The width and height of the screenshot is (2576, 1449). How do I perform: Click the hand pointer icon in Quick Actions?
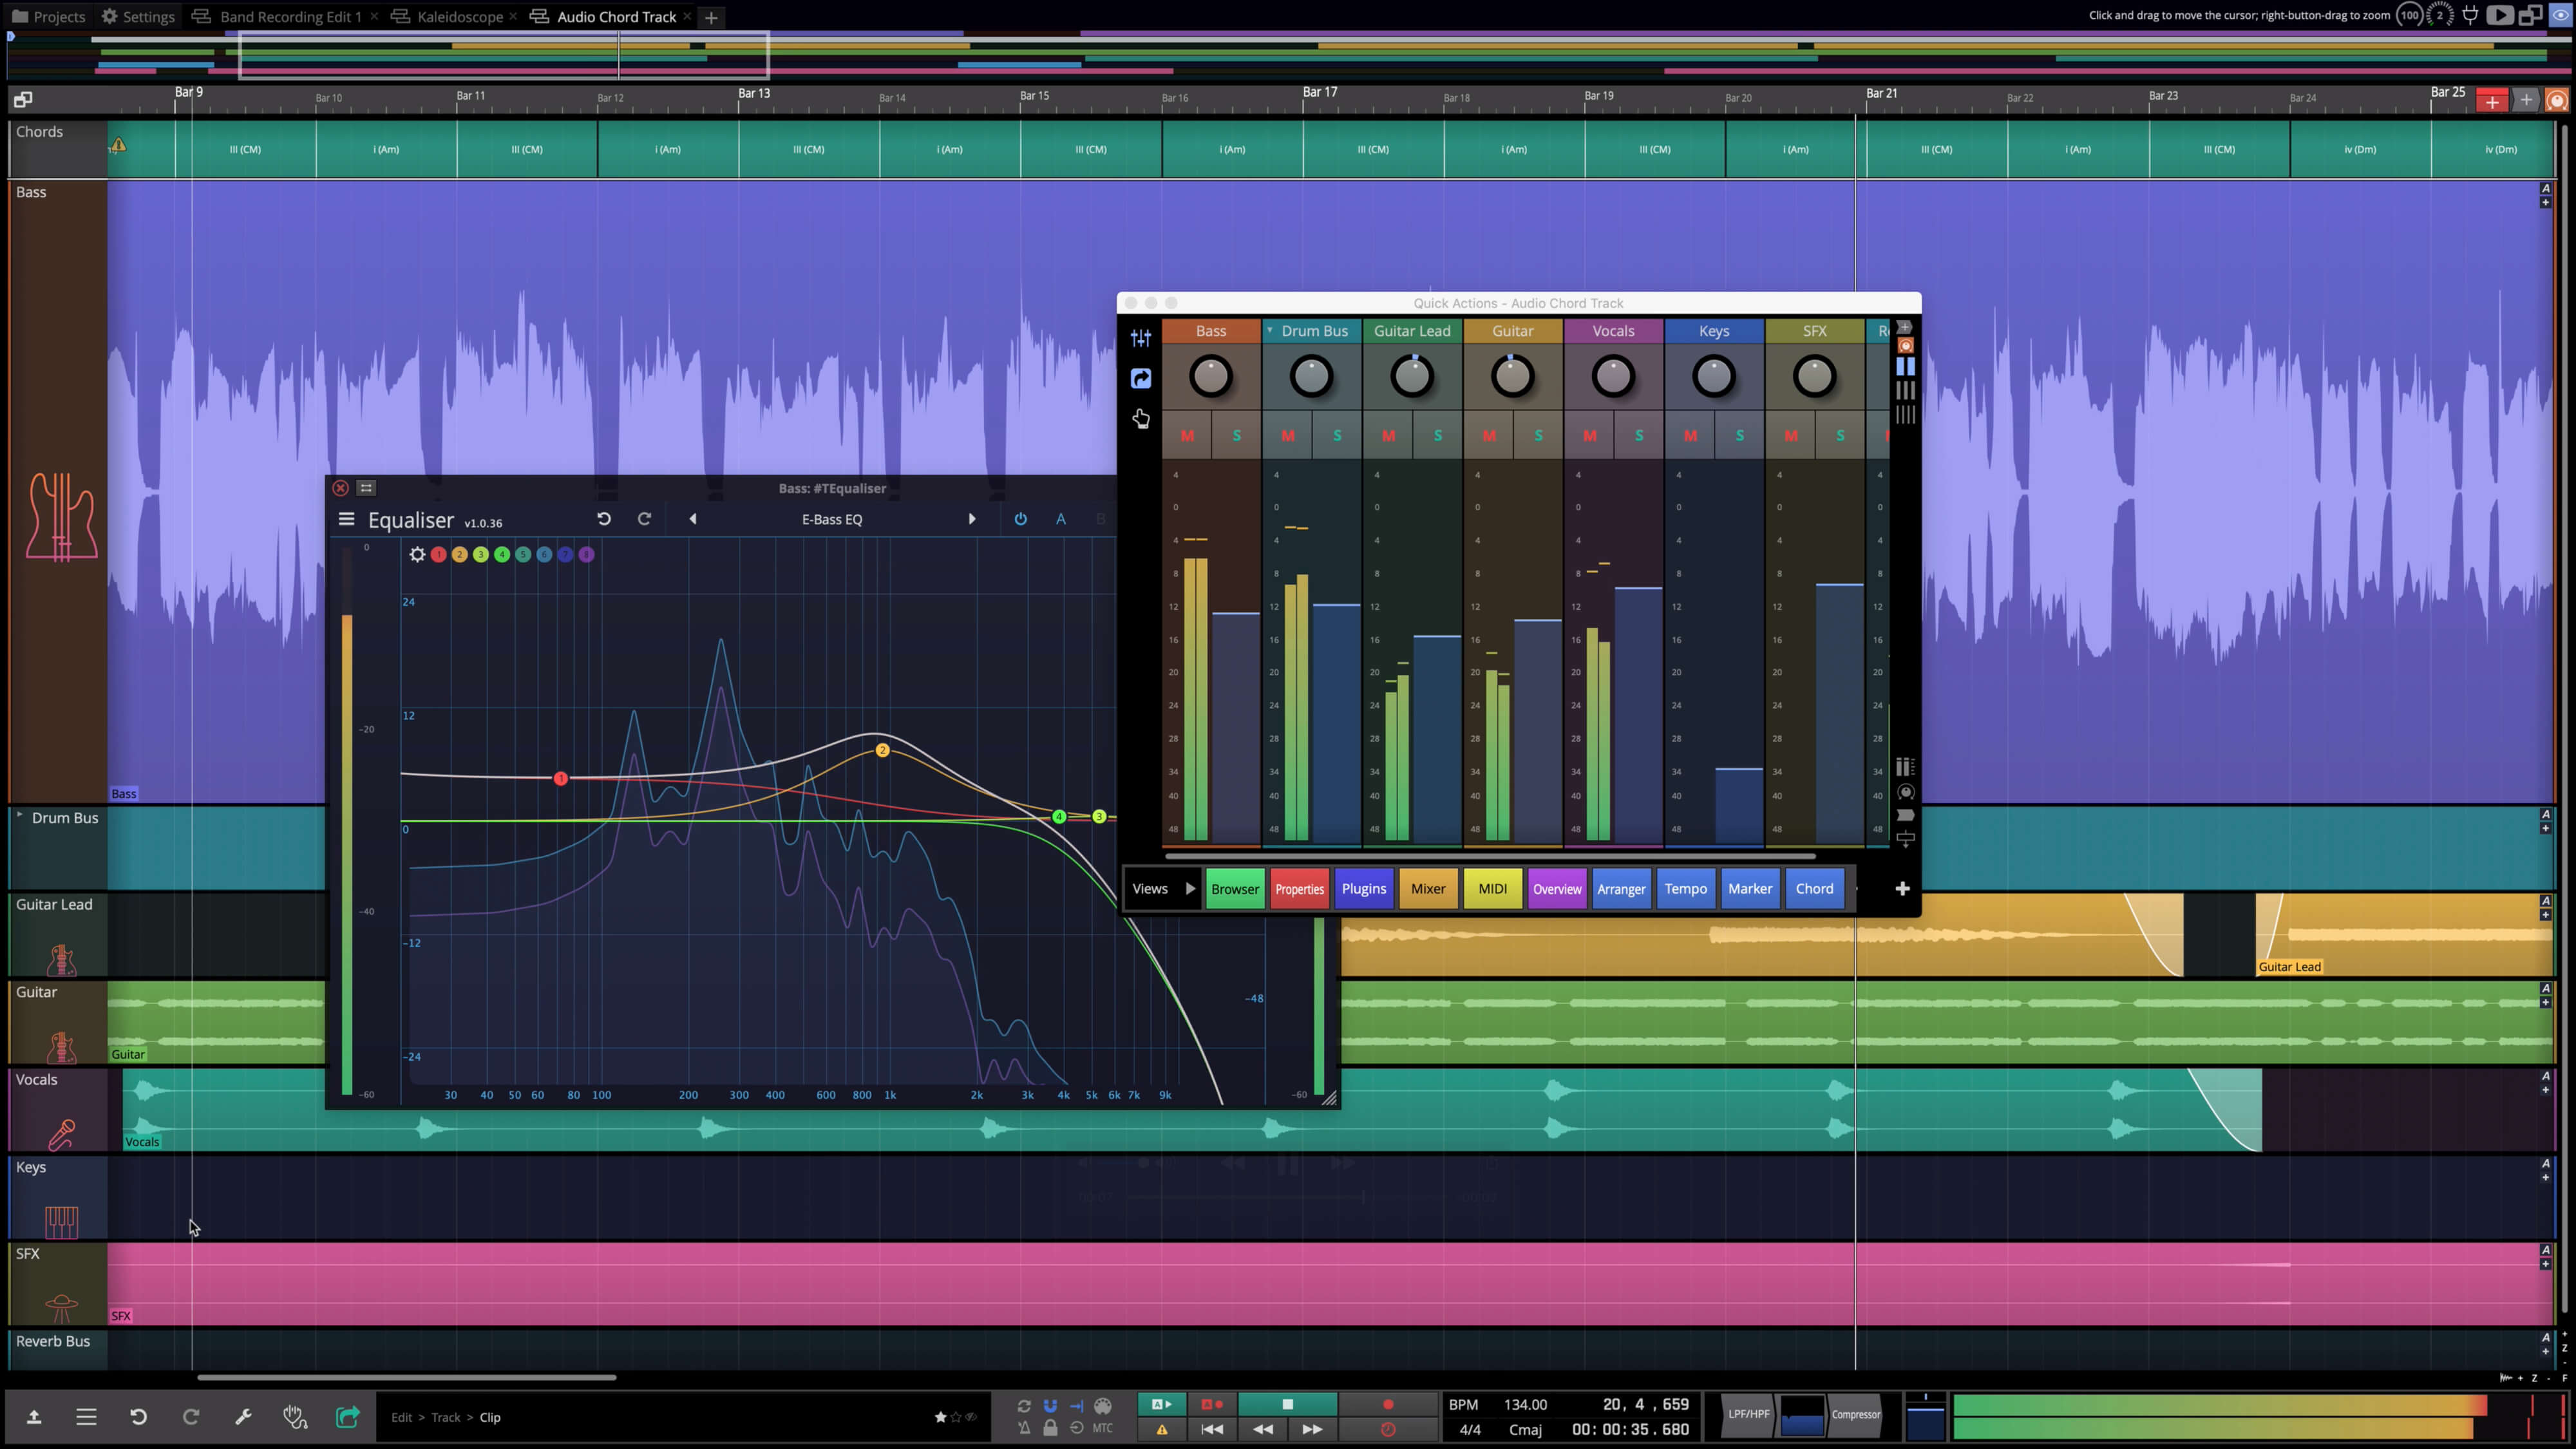(x=1140, y=418)
